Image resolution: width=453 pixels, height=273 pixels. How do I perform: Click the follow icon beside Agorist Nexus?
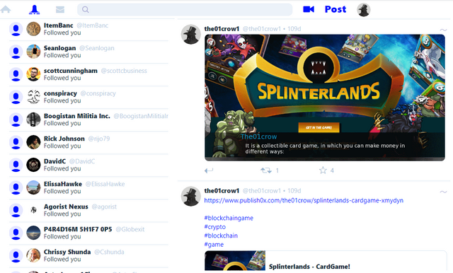[x=16, y=210]
